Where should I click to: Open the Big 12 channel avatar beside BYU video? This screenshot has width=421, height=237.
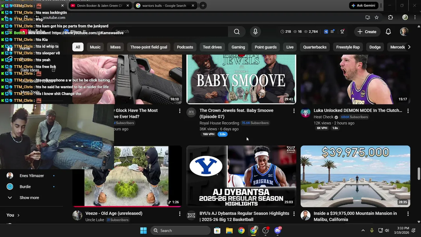(x=191, y=216)
